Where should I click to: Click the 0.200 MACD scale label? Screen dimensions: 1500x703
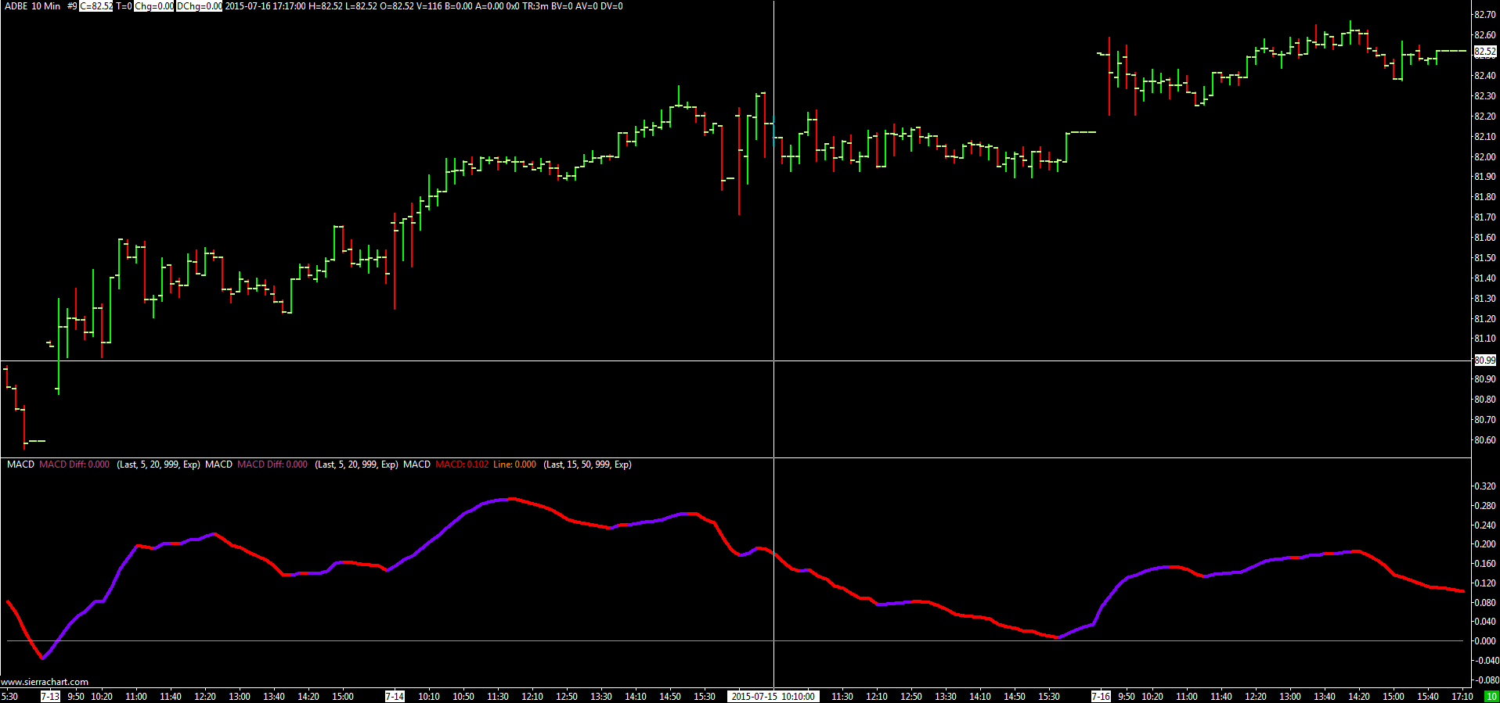(x=1485, y=544)
